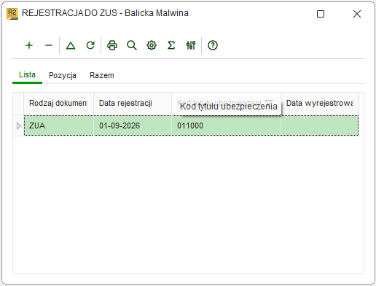The image size is (376, 286).
Task: Click the Data wyrejestrowania column header
Action: pyautogui.click(x=320, y=104)
